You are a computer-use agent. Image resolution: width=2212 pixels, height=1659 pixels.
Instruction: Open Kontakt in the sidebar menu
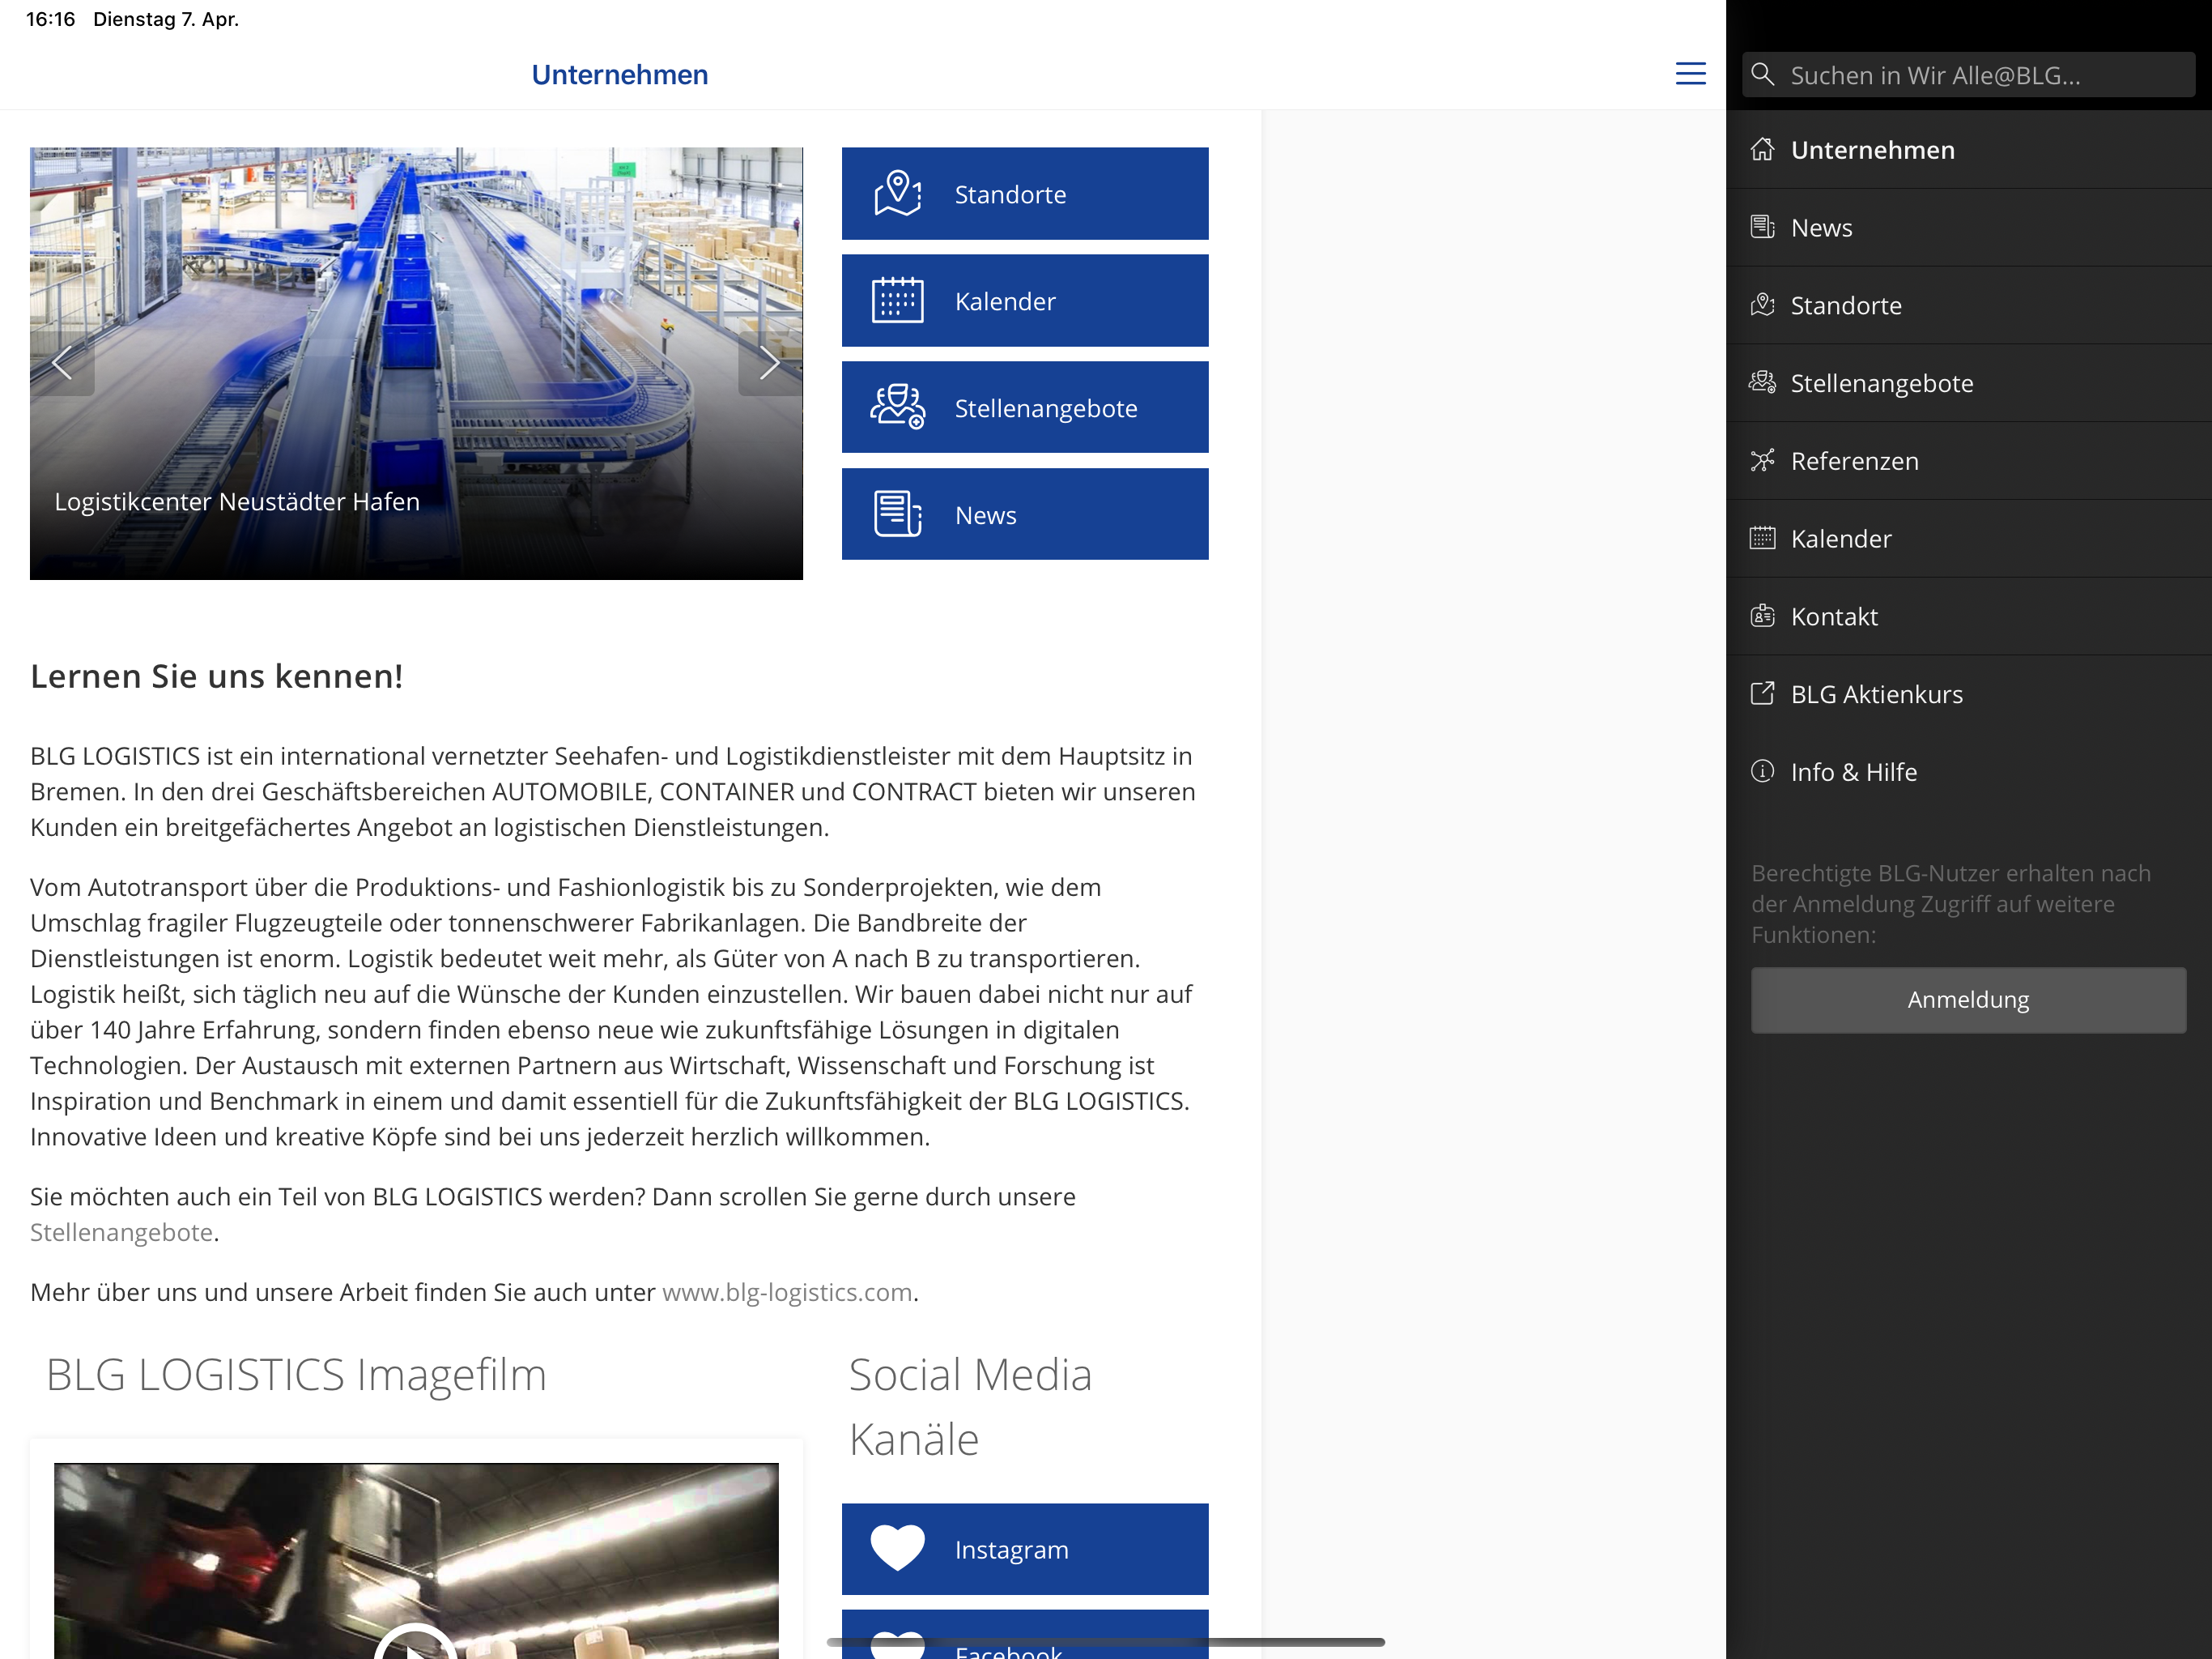(x=1968, y=616)
